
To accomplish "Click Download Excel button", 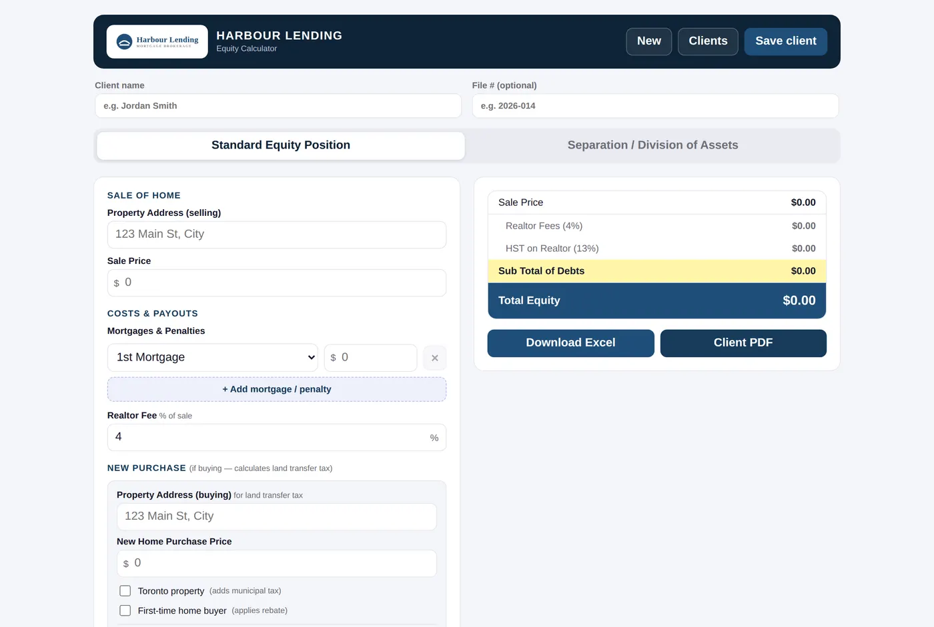I will tap(570, 343).
